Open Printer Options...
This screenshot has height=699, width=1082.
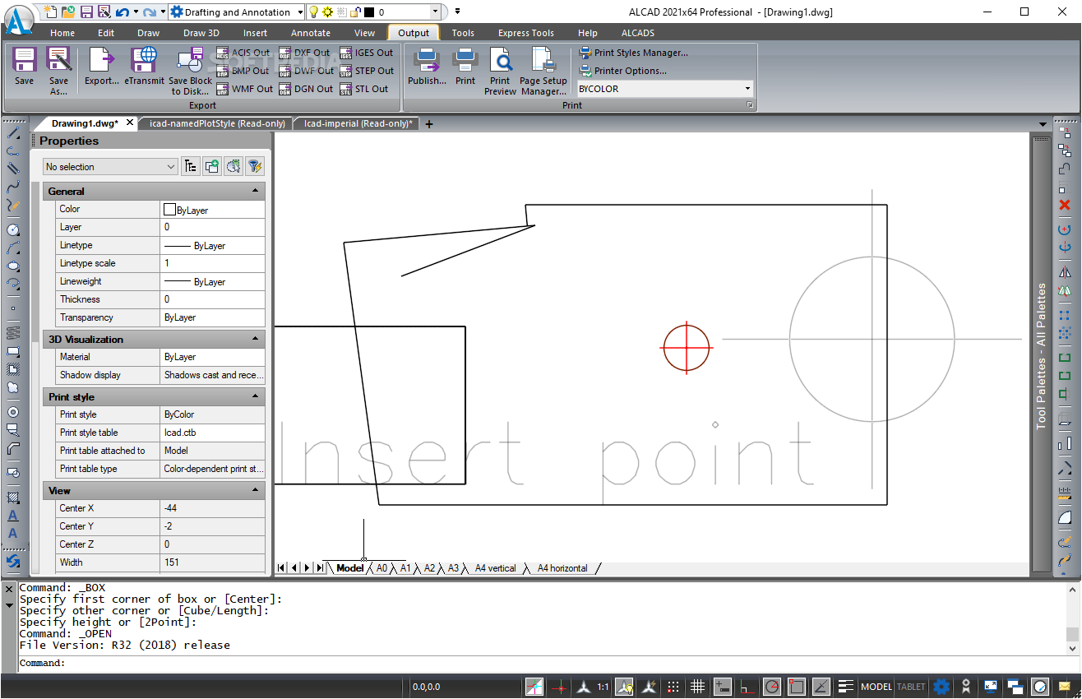622,71
